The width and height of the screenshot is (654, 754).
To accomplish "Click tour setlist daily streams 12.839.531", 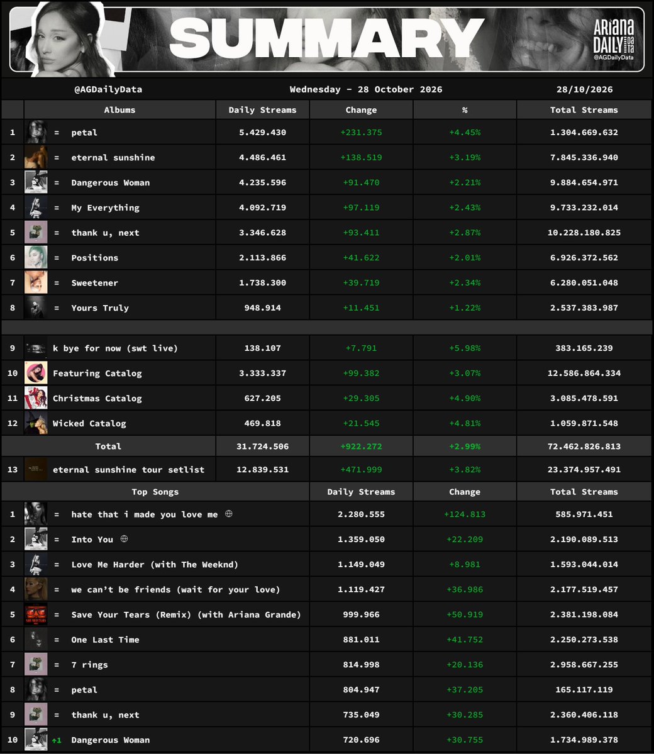I will click(x=263, y=469).
